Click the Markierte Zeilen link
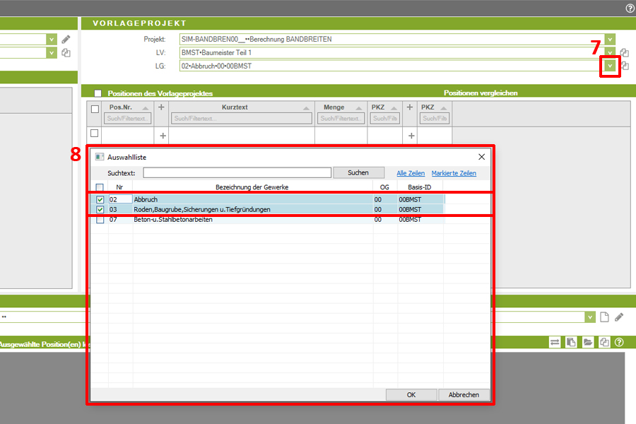This screenshot has height=424, width=636. 454,173
